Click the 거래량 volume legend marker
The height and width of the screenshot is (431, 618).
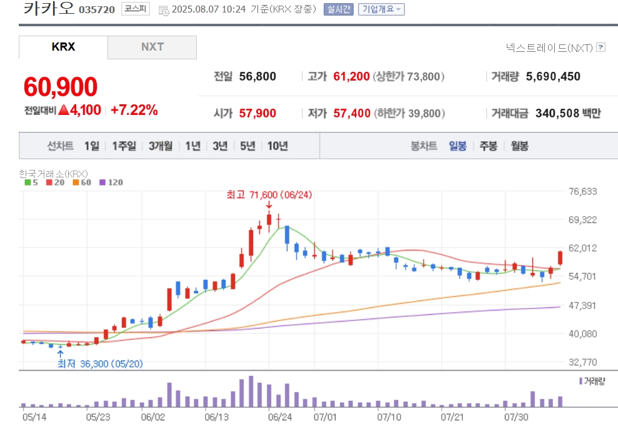[x=581, y=381]
